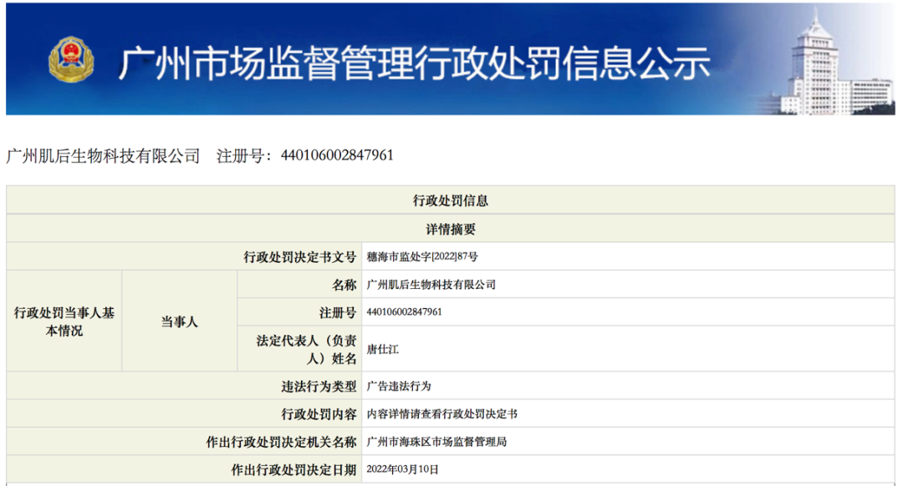Click the 法定代表人（负责人）姓名 label

pyautogui.click(x=306, y=349)
